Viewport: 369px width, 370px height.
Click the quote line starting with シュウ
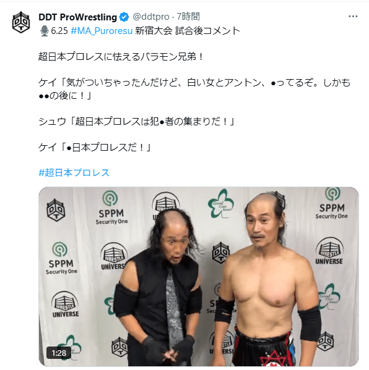pos(136,122)
